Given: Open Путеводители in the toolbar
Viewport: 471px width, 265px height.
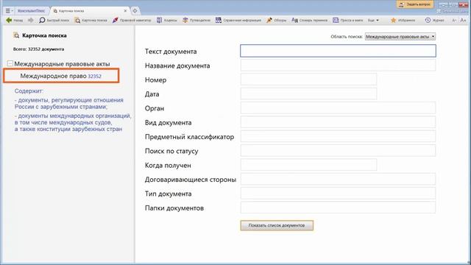Looking at the screenshot, I should (x=196, y=20).
